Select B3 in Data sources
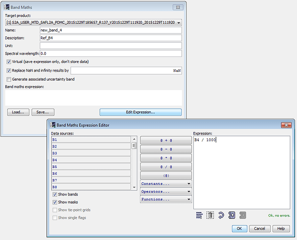Viewport: 297px width, 240px height. coord(91,153)
